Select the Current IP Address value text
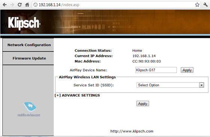The image size is (210, 137). pyautogui.click(x=144, y=56)
